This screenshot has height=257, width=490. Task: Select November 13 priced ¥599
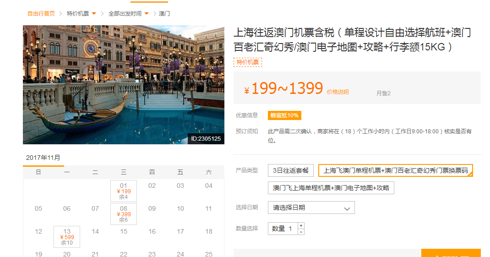(67, 237)
